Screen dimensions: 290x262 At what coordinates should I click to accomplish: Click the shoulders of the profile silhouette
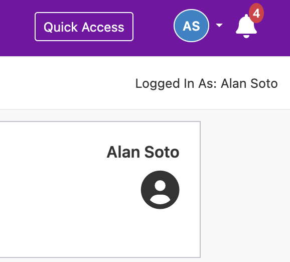pos(160,199)
